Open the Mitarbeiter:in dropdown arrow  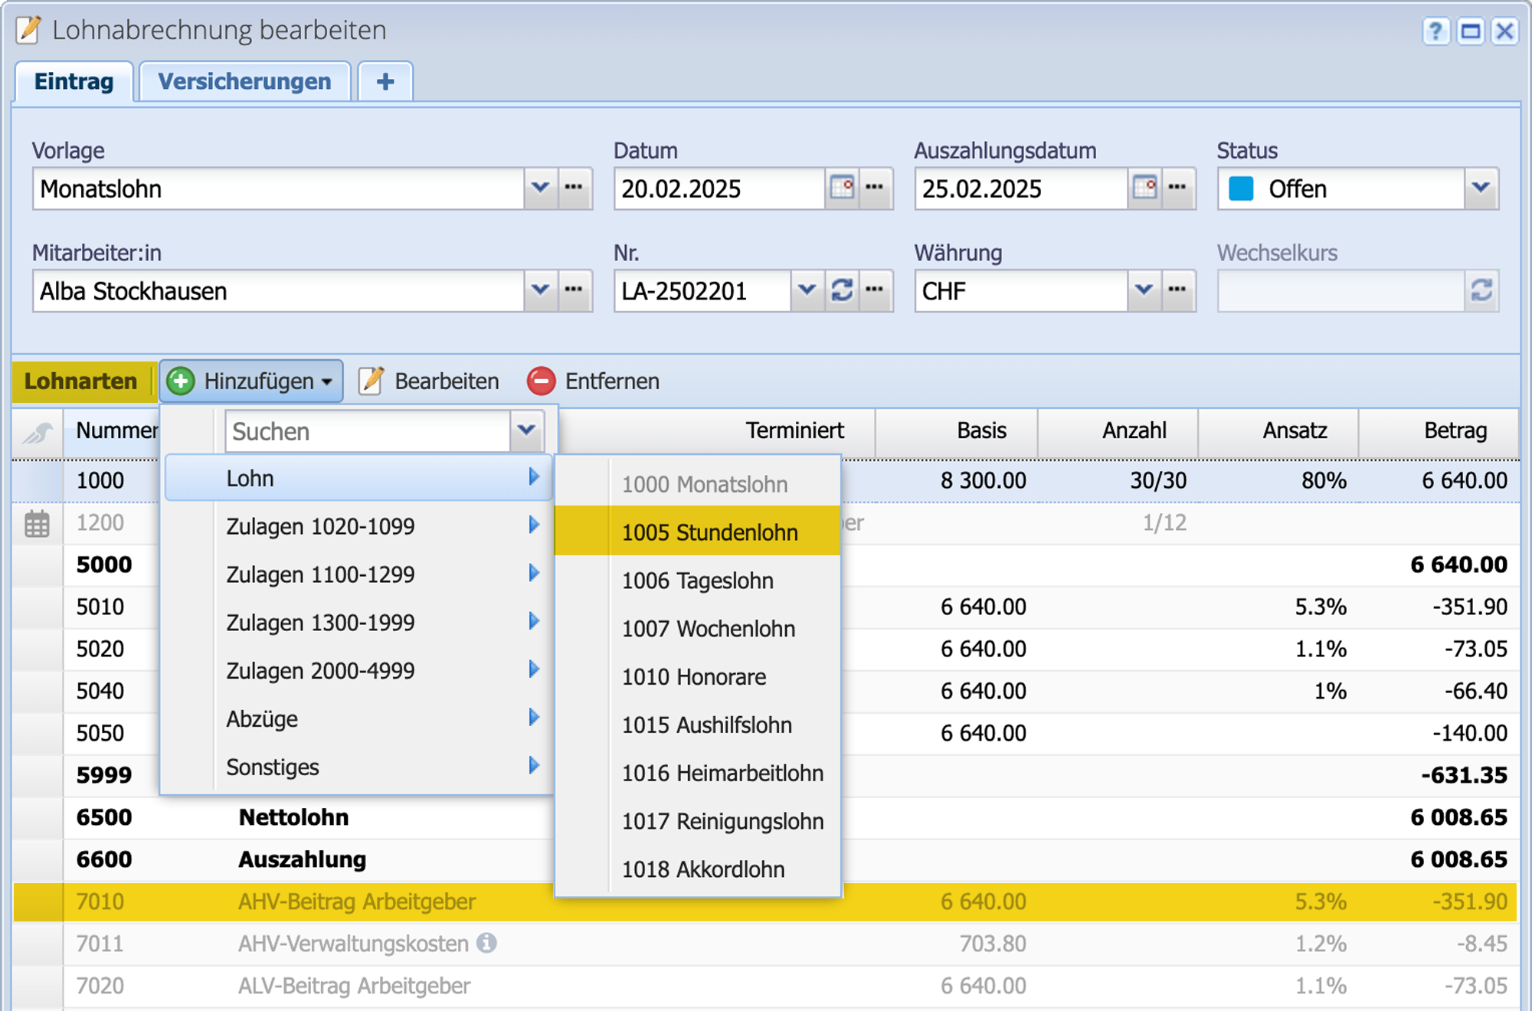(540, 291)
